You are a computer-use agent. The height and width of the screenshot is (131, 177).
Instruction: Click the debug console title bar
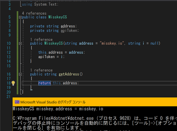pyautogui.click(x=95, y=102)
